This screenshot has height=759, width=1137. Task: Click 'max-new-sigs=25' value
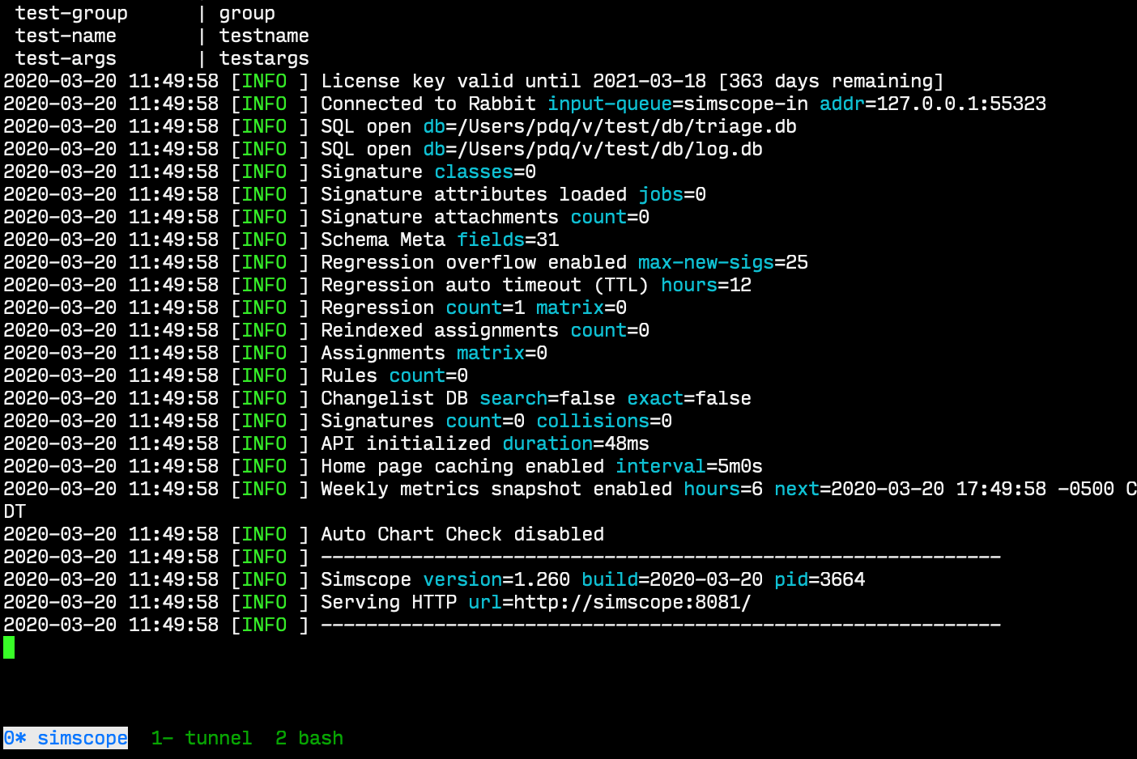[723, 262]
